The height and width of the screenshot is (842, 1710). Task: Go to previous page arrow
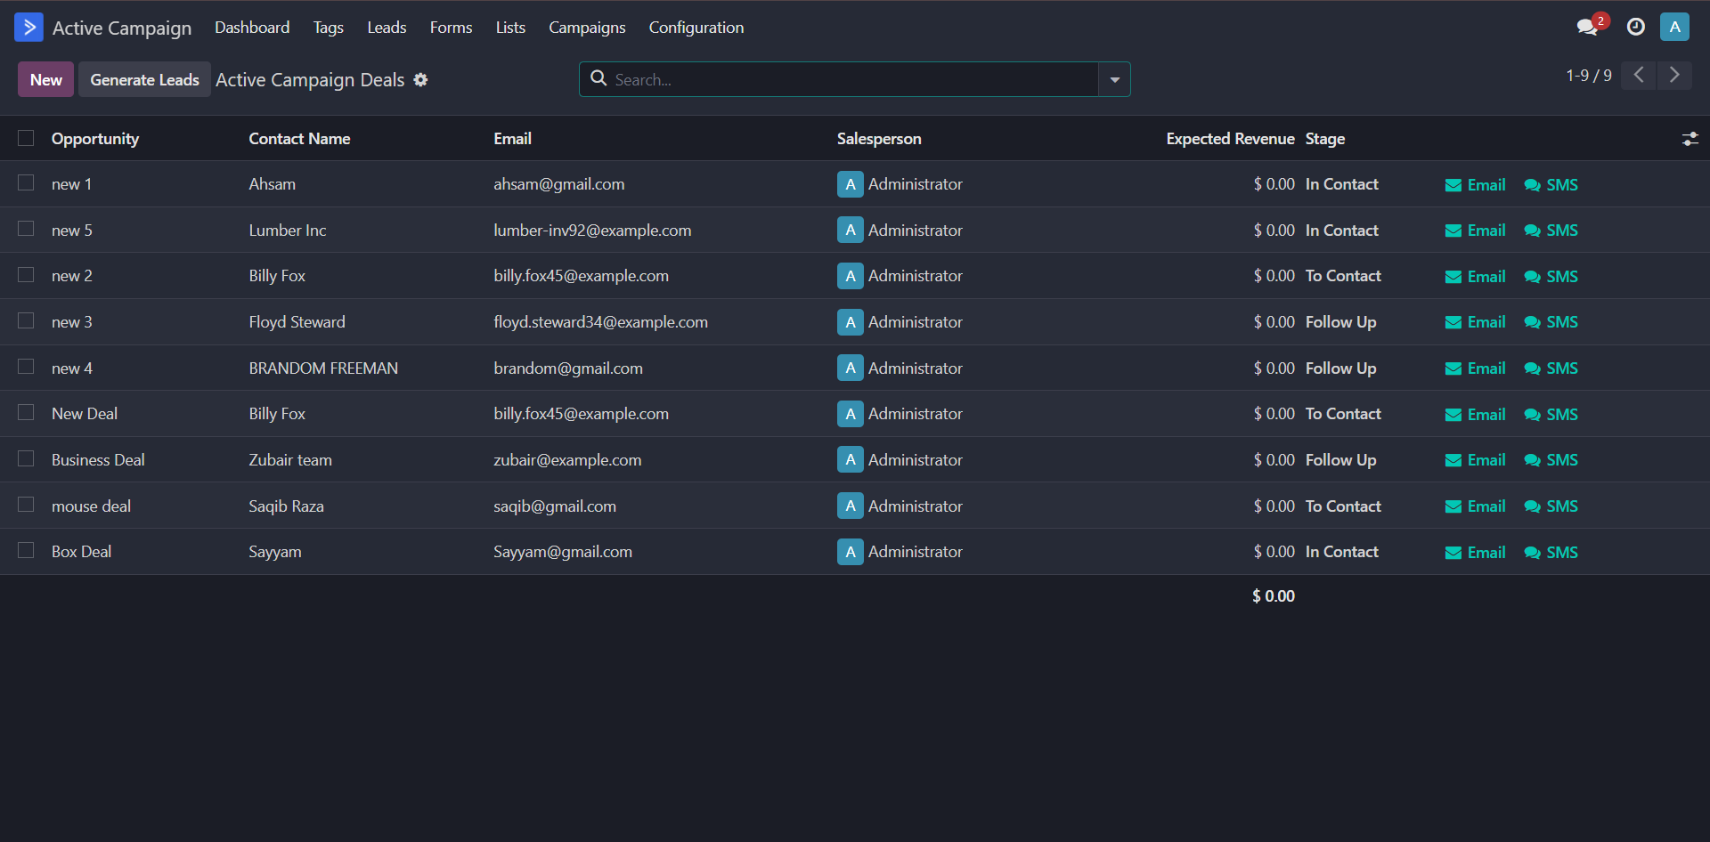1639,75
